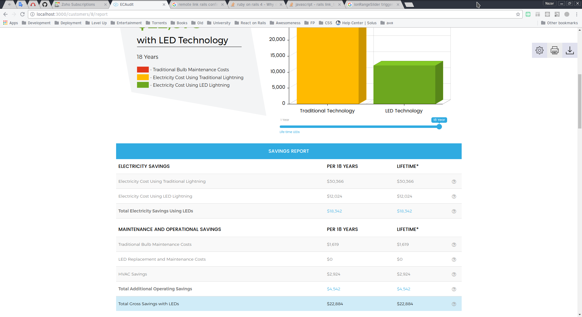Click the '1 Year' slider minimum label
582x317 pixels.
(x=285, y=120)
